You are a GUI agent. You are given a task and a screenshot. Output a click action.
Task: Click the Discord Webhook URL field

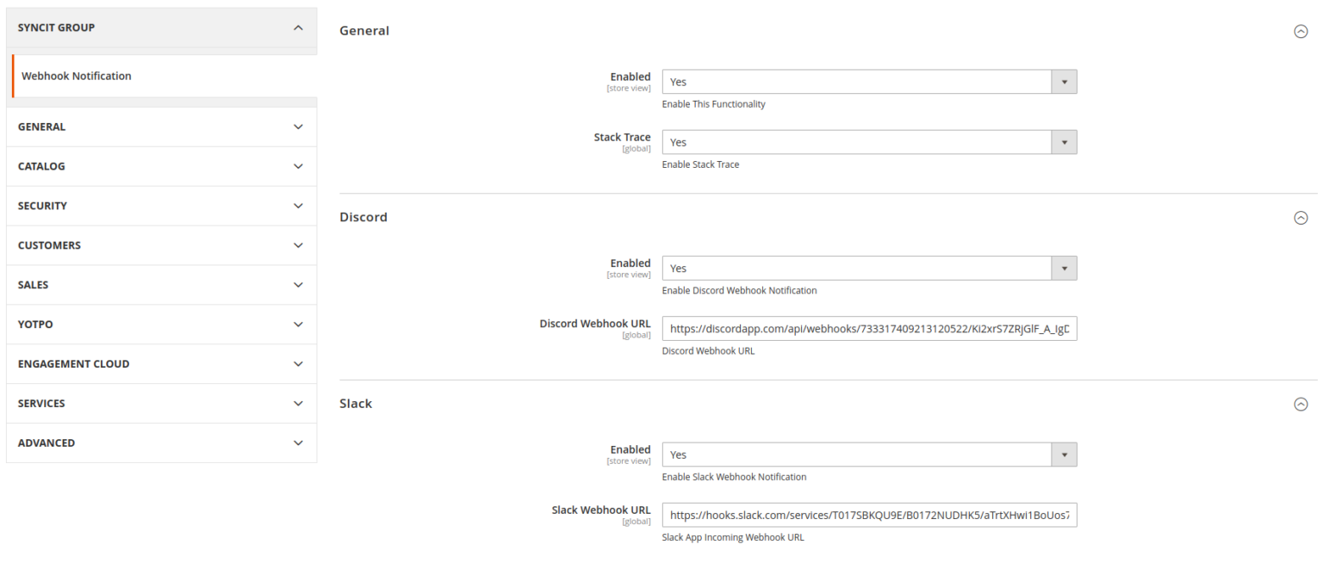(869, 329)
